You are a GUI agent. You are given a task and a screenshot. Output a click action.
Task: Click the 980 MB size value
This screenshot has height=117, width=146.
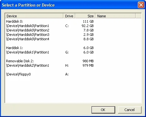tap(88, 61)
